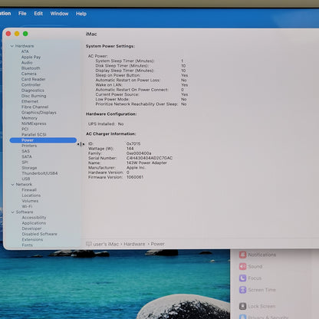Click the System Power Settings heading
The width and height of the screenshot is (319, 319).
(x=110, y=46)
